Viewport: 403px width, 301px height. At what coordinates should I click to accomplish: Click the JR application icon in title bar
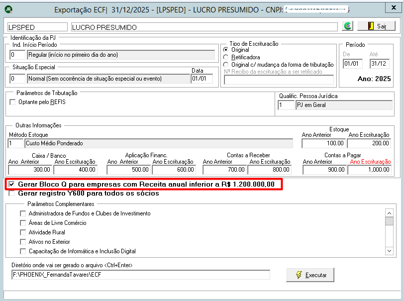pos(8,9)
